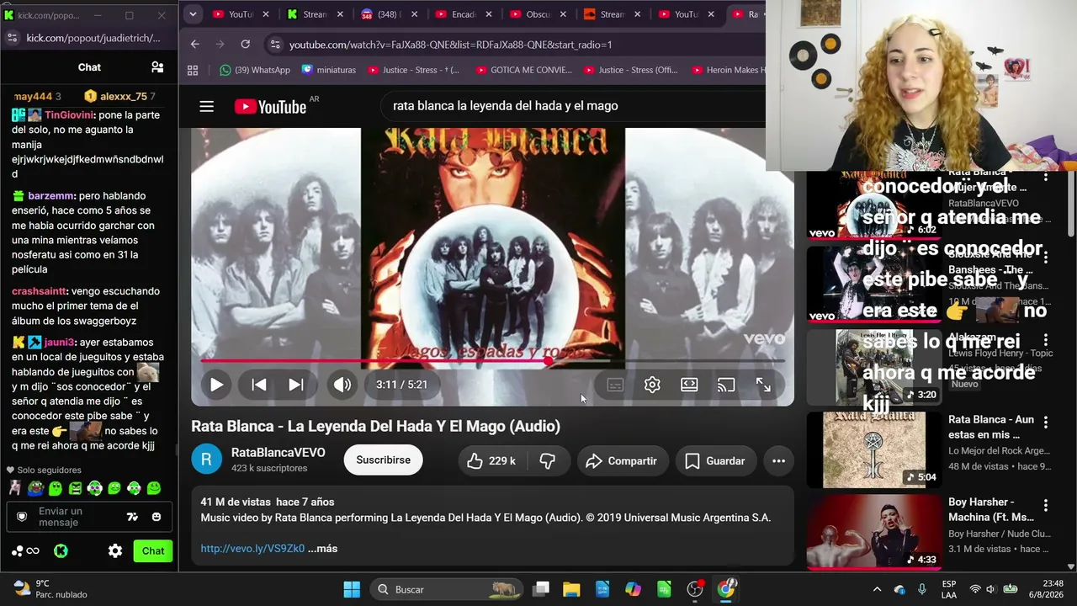The width and height of the screenshot is (1077, 606).
Task: Open the RataBlancaVEVO channel avatar
Action: pos(207,460)
